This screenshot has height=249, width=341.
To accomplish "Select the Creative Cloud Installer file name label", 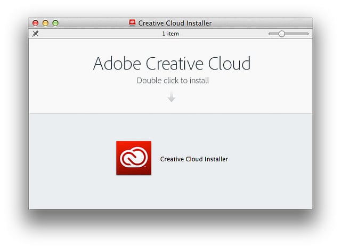I will click(x=194, y=159).
